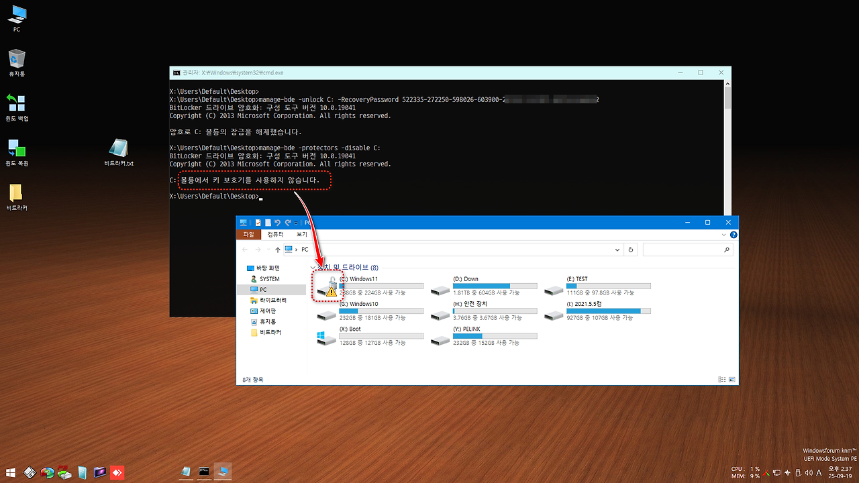Open the Windows Start button
859x483 pixels.
[x=11, y=472]
